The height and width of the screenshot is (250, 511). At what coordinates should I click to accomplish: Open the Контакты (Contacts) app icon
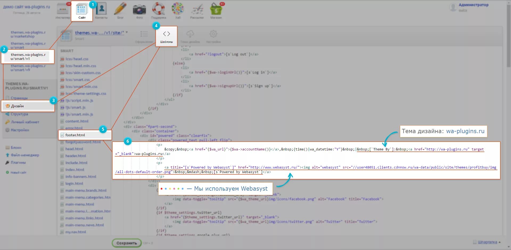click(x=101, y=9)
